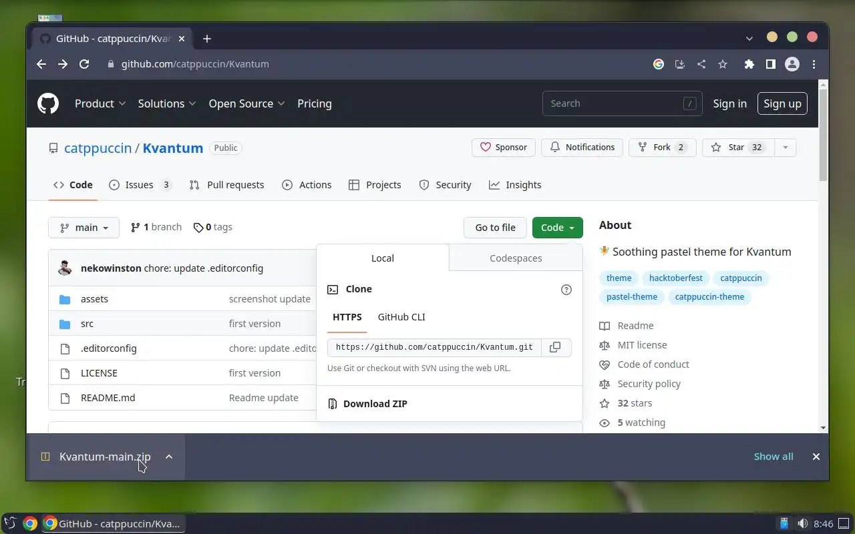Click the Chrome icon in the taskbar

pos(29,523)
